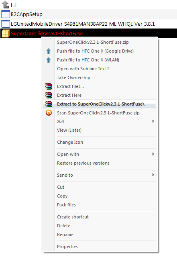Choose Restore previous versions
This screenshot has width=177, height=259.
(83, 163)
